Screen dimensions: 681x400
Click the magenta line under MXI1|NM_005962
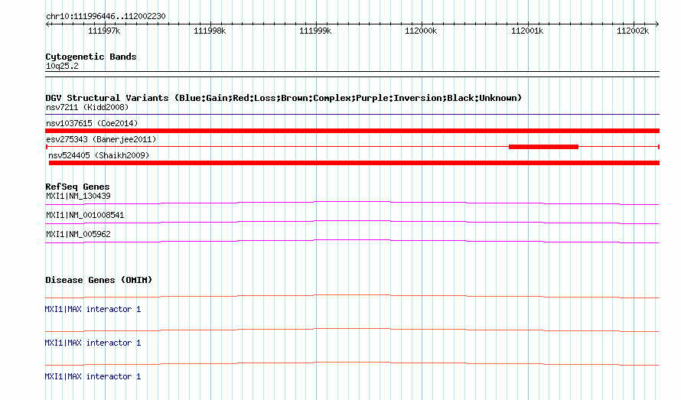click(x=352, y=241)
